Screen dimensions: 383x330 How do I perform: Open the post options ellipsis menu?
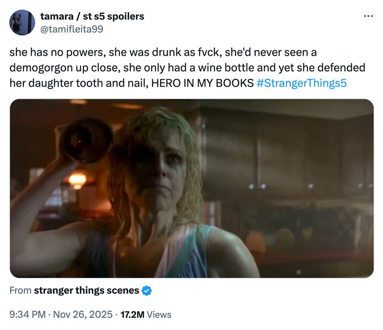pyautogui.click(x=370, y=16)
